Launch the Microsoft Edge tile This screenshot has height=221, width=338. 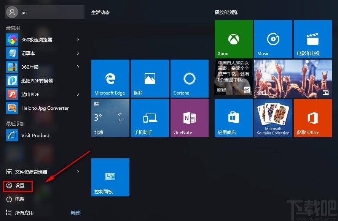pyautogui.click(x=110, y=78)
